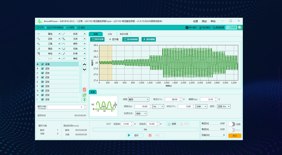Uncheck the checkbox for row A

coord(43,64)
